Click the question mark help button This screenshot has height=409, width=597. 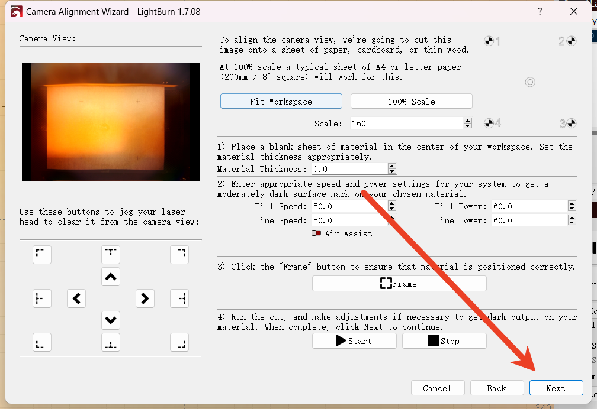pyautogui.click(x=540, y=11)
